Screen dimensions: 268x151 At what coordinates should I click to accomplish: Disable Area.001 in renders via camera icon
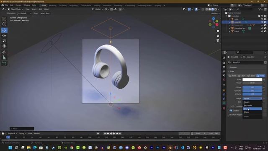tap(265, 22)
